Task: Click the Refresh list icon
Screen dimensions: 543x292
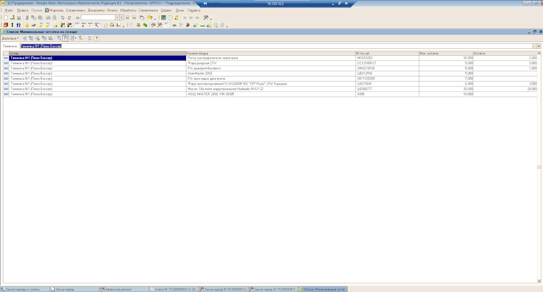Action: click(x=89, y=38)
